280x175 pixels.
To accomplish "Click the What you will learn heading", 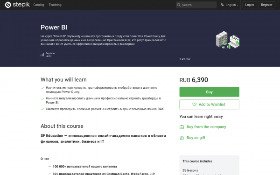I will pos(63,79).
